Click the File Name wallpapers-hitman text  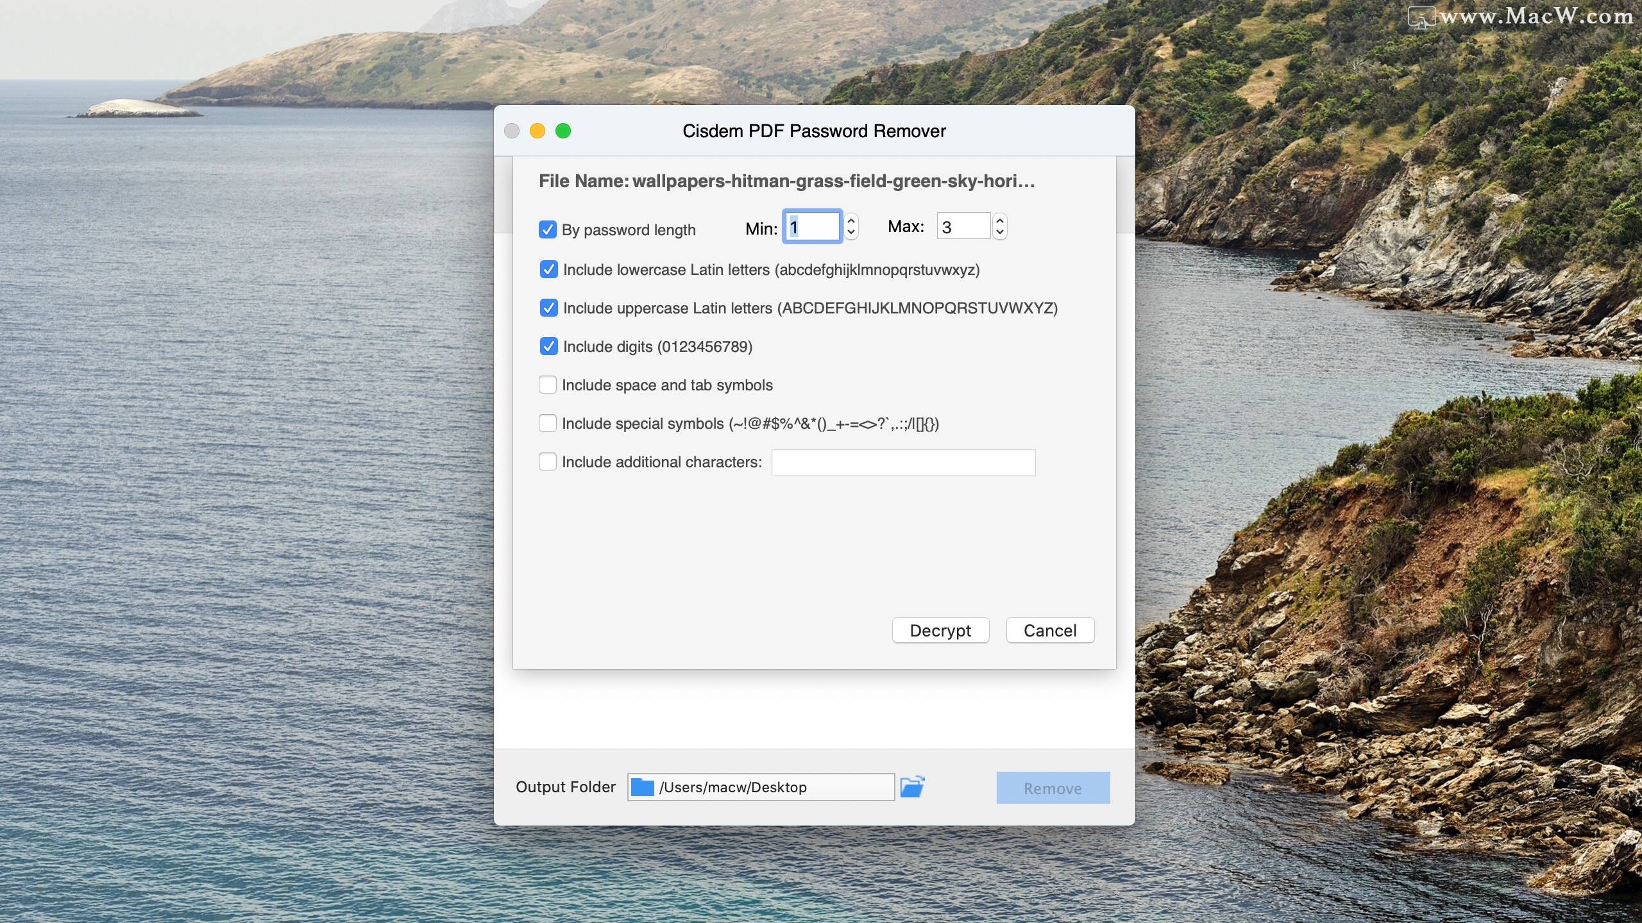pyautogui.click(x=786, y=181)
